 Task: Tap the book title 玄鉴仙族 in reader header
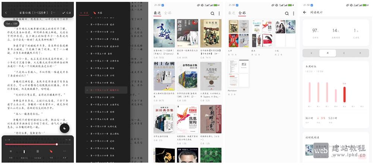coord(37,13)
